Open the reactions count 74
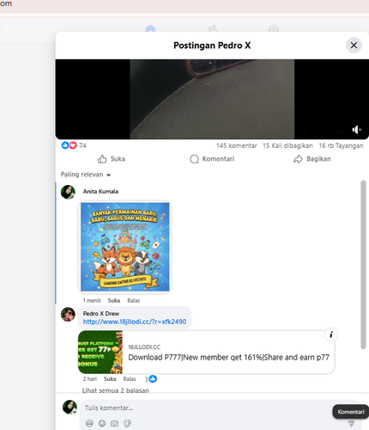 point(82,145)
